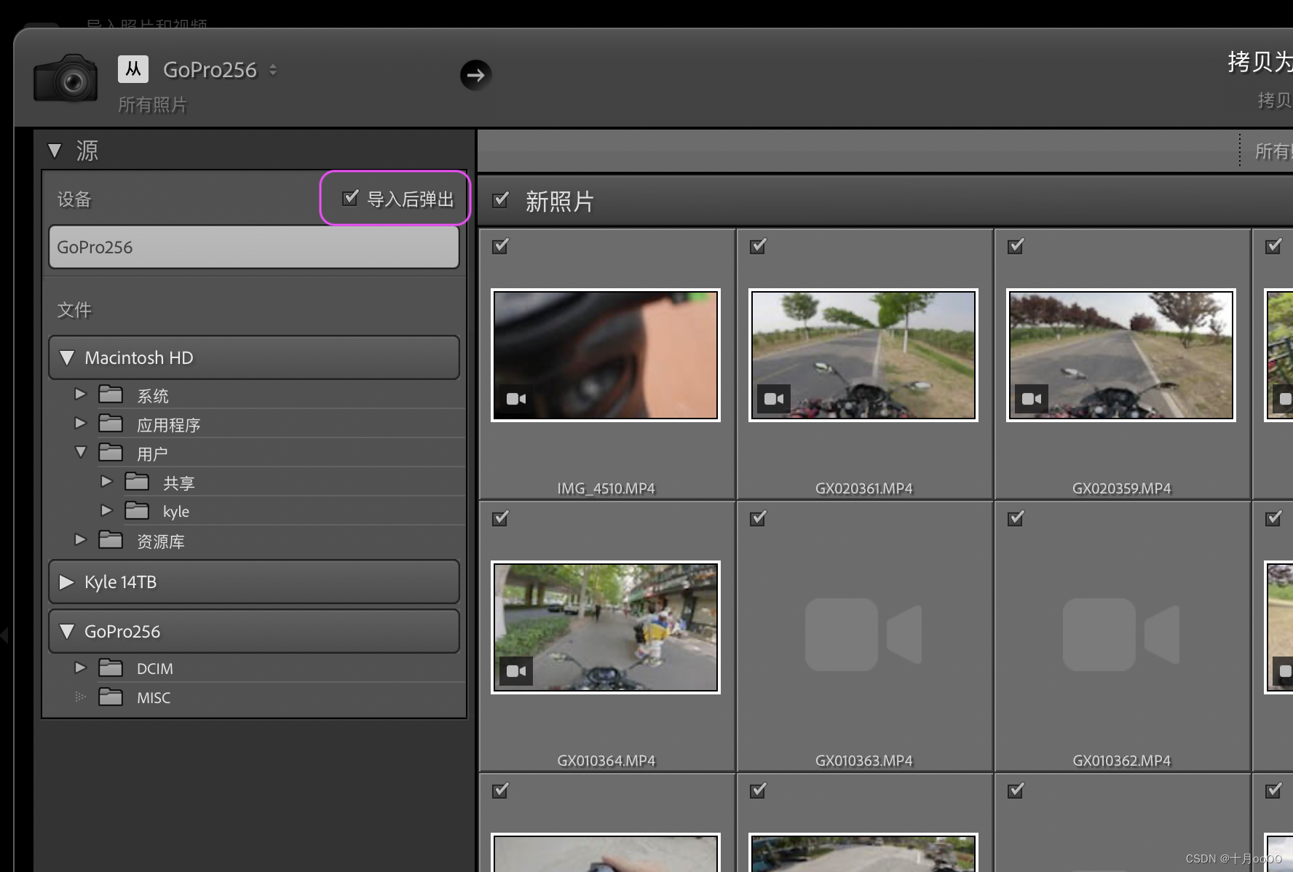Select the 拷贝为 import option

pos(1260,62)
